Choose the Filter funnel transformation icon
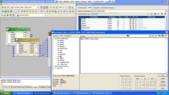 [30, 11]
